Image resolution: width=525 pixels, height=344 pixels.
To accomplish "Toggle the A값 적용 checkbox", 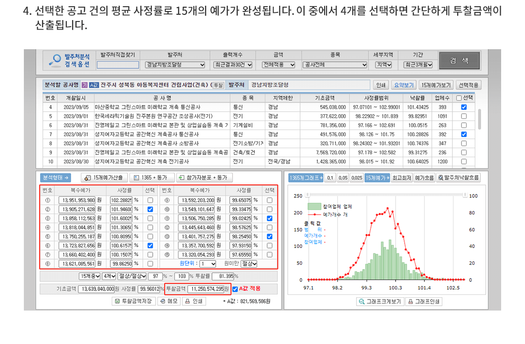I will 235,289.
